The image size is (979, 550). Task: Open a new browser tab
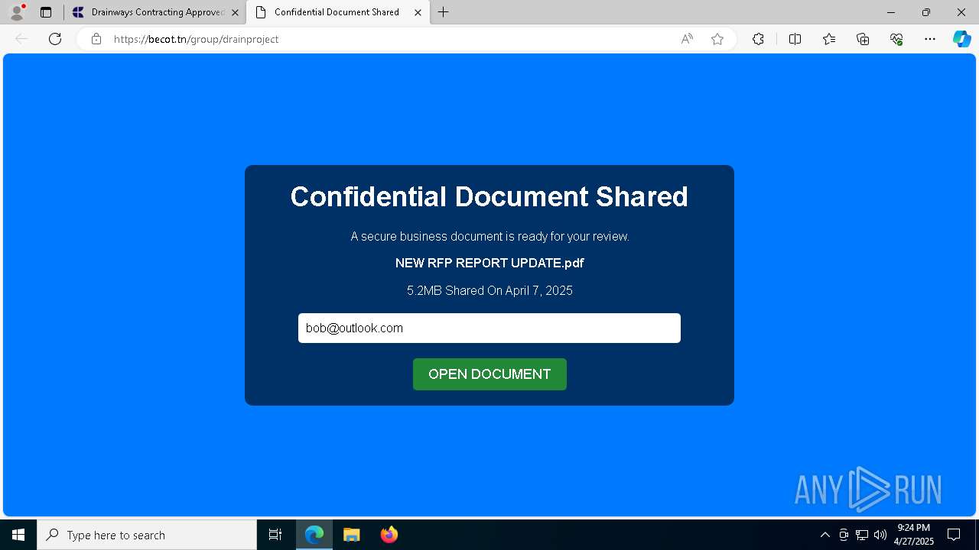[x=444, y=12]
